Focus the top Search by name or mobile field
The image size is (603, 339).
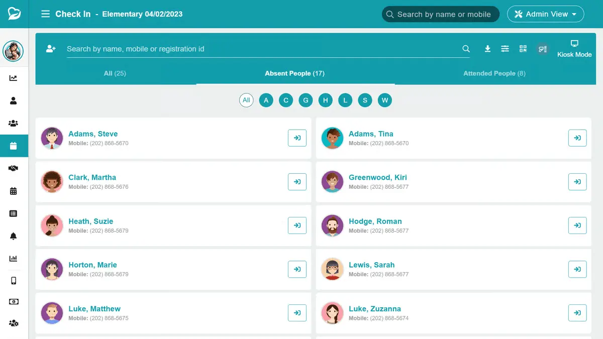[441, 14]
